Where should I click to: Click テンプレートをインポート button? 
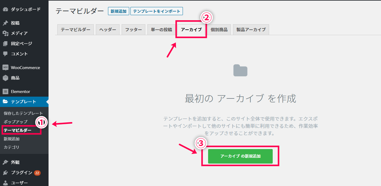click(157, 11)
